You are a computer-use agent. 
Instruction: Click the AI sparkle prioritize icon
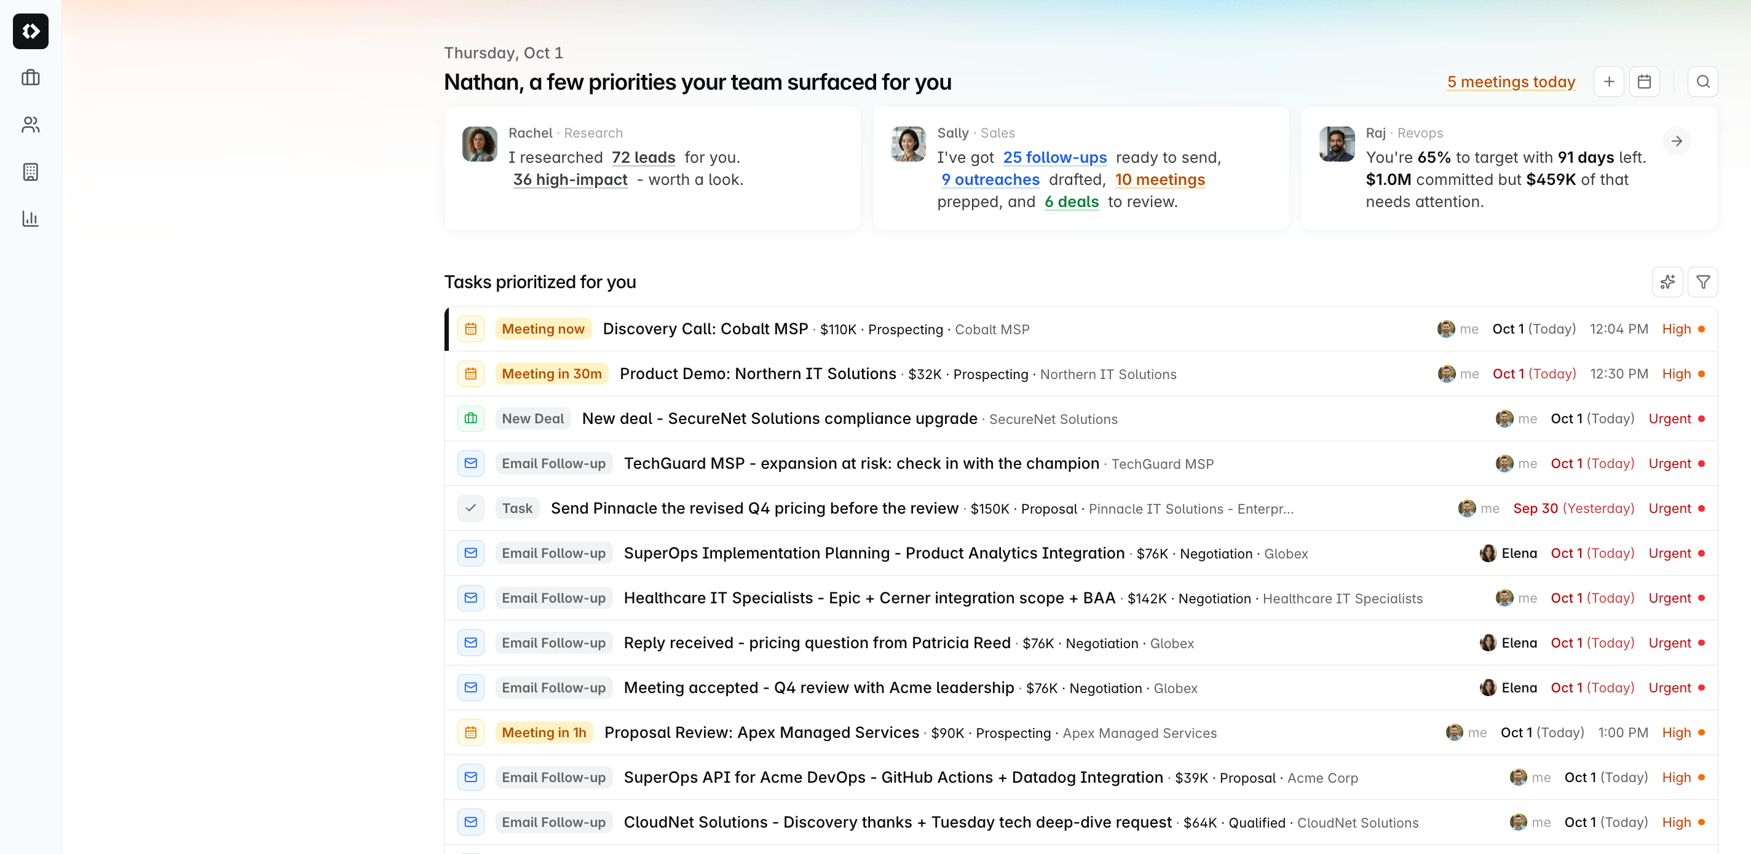pos(1667,282)
